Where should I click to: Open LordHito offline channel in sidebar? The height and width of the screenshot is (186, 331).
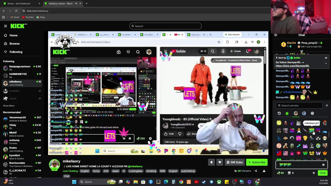(22, 91)
